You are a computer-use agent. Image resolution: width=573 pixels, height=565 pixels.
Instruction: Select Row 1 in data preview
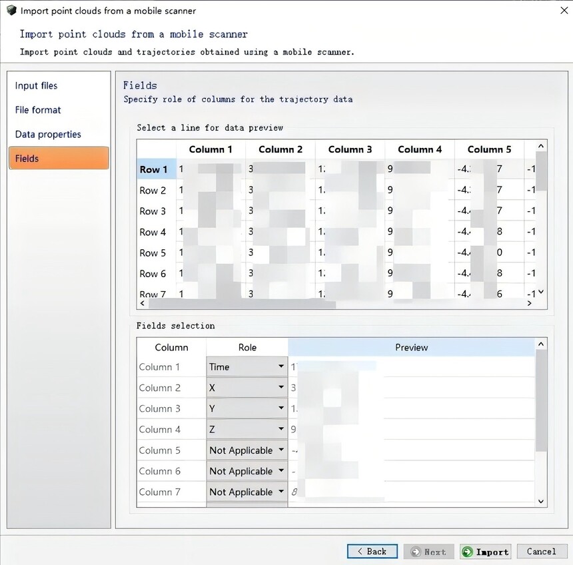click(157, 169)
